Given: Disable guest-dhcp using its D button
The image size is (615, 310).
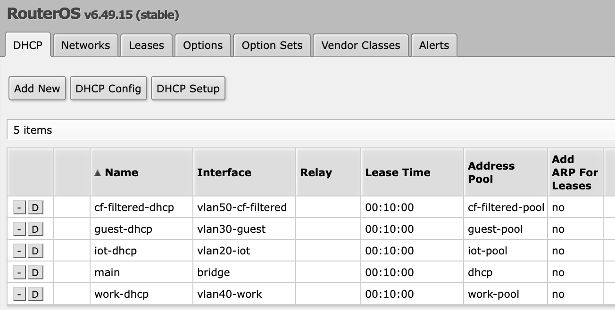Looking at the screenshot, I should [x=35, y=229].
